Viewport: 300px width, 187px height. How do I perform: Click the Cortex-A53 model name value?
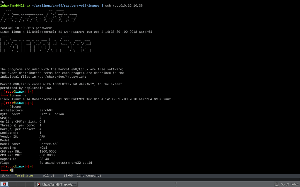(x=49, y=144)
